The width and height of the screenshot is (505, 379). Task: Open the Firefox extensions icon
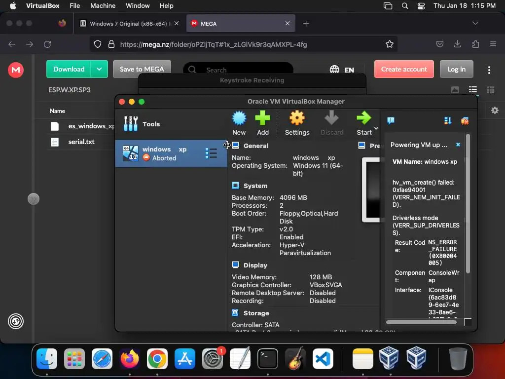click(x=475, y=44)
